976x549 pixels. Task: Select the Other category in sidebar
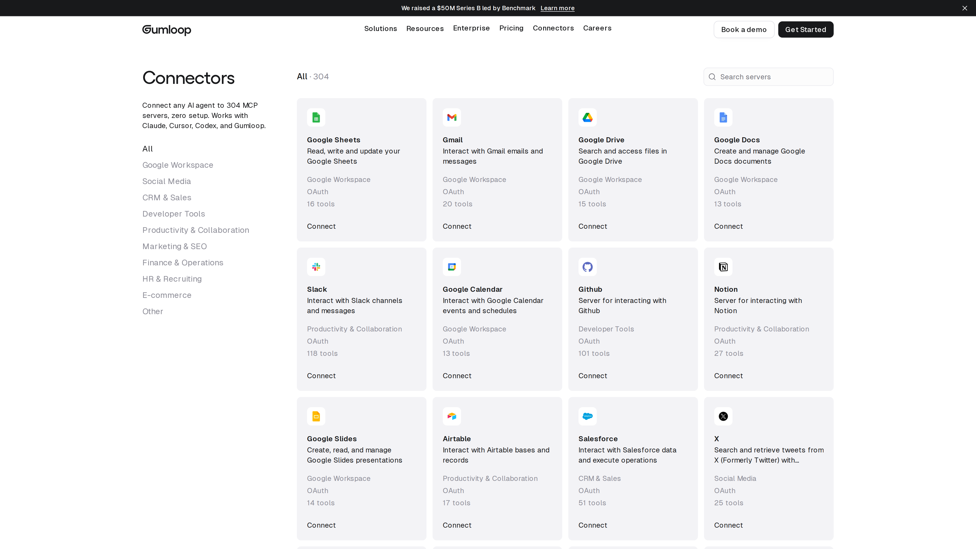[x=153, y=311]
